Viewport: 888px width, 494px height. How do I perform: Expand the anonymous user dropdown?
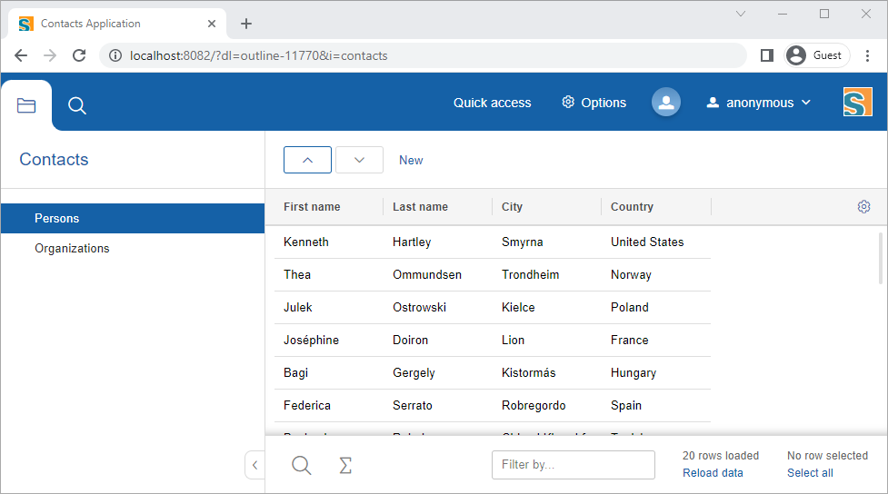point(759,103)
